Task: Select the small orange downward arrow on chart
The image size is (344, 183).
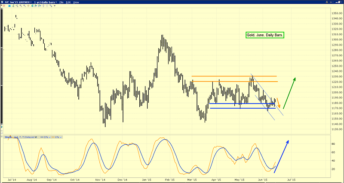Action: [278, 103]
